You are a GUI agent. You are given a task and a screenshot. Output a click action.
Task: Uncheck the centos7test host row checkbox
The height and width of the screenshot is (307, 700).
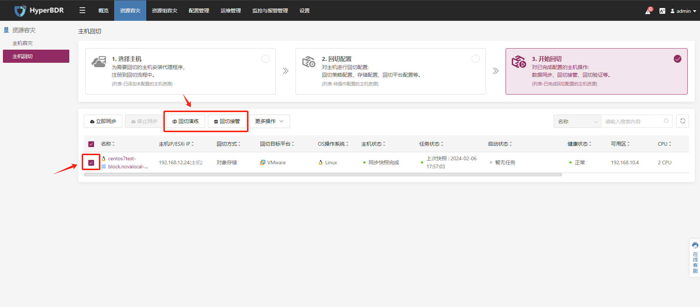(91, 162)
